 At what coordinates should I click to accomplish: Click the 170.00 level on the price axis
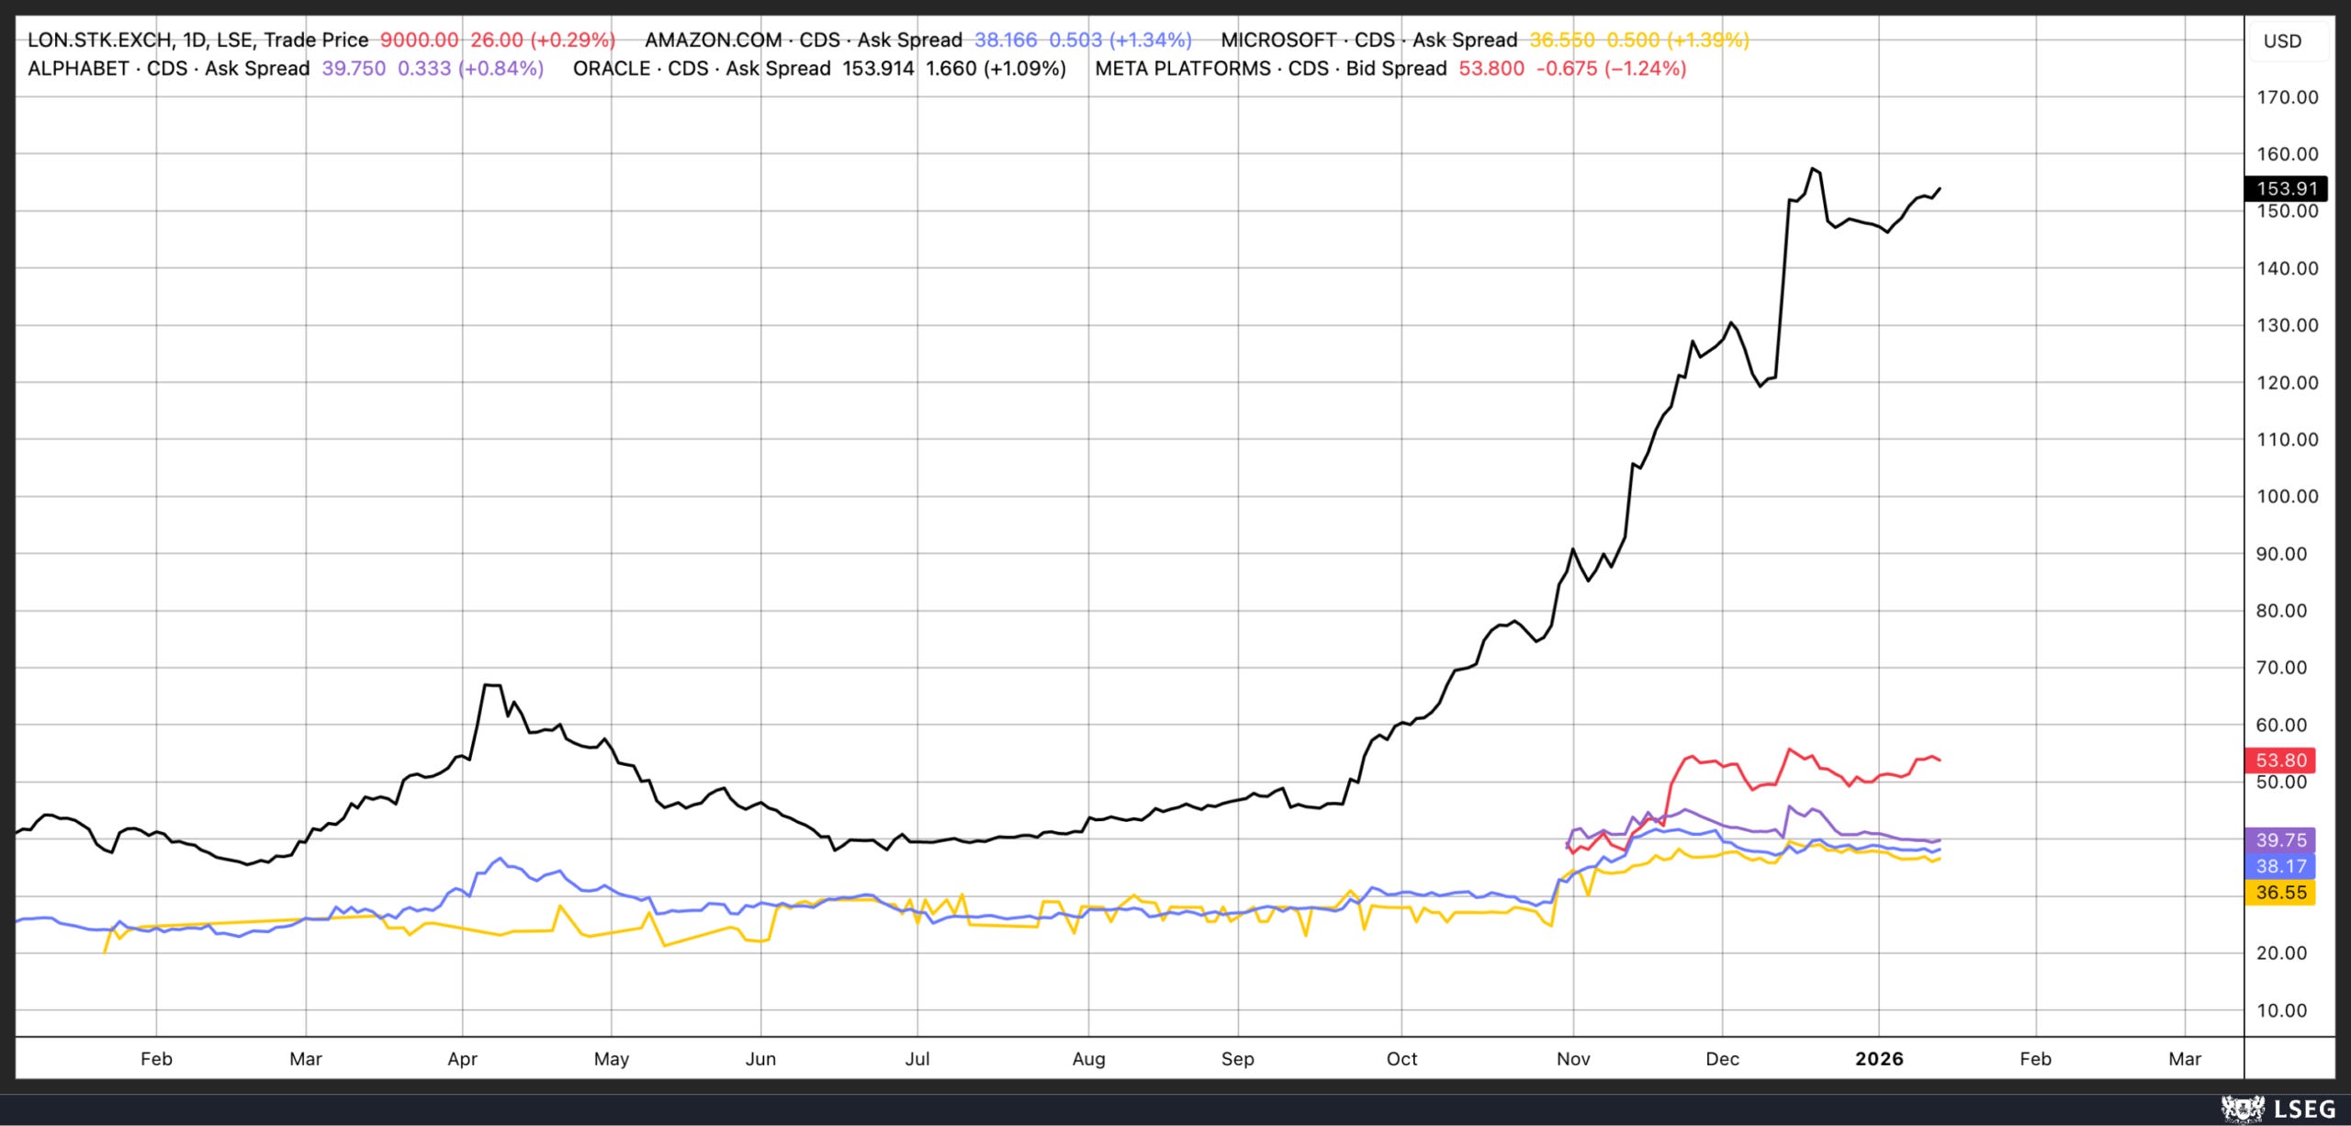pyautogui.click(x=2287, y=97)
